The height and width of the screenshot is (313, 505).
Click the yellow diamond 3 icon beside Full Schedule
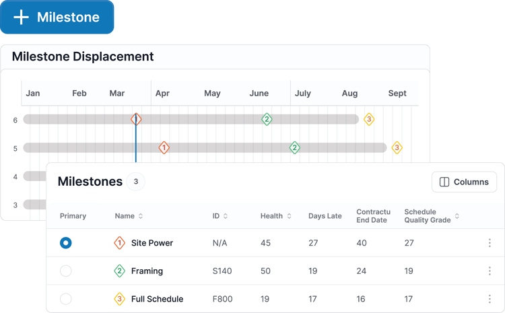[119, 299]
